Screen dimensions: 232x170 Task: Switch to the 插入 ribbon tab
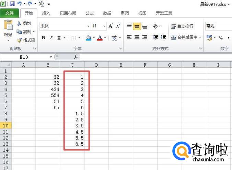[46, 13]
